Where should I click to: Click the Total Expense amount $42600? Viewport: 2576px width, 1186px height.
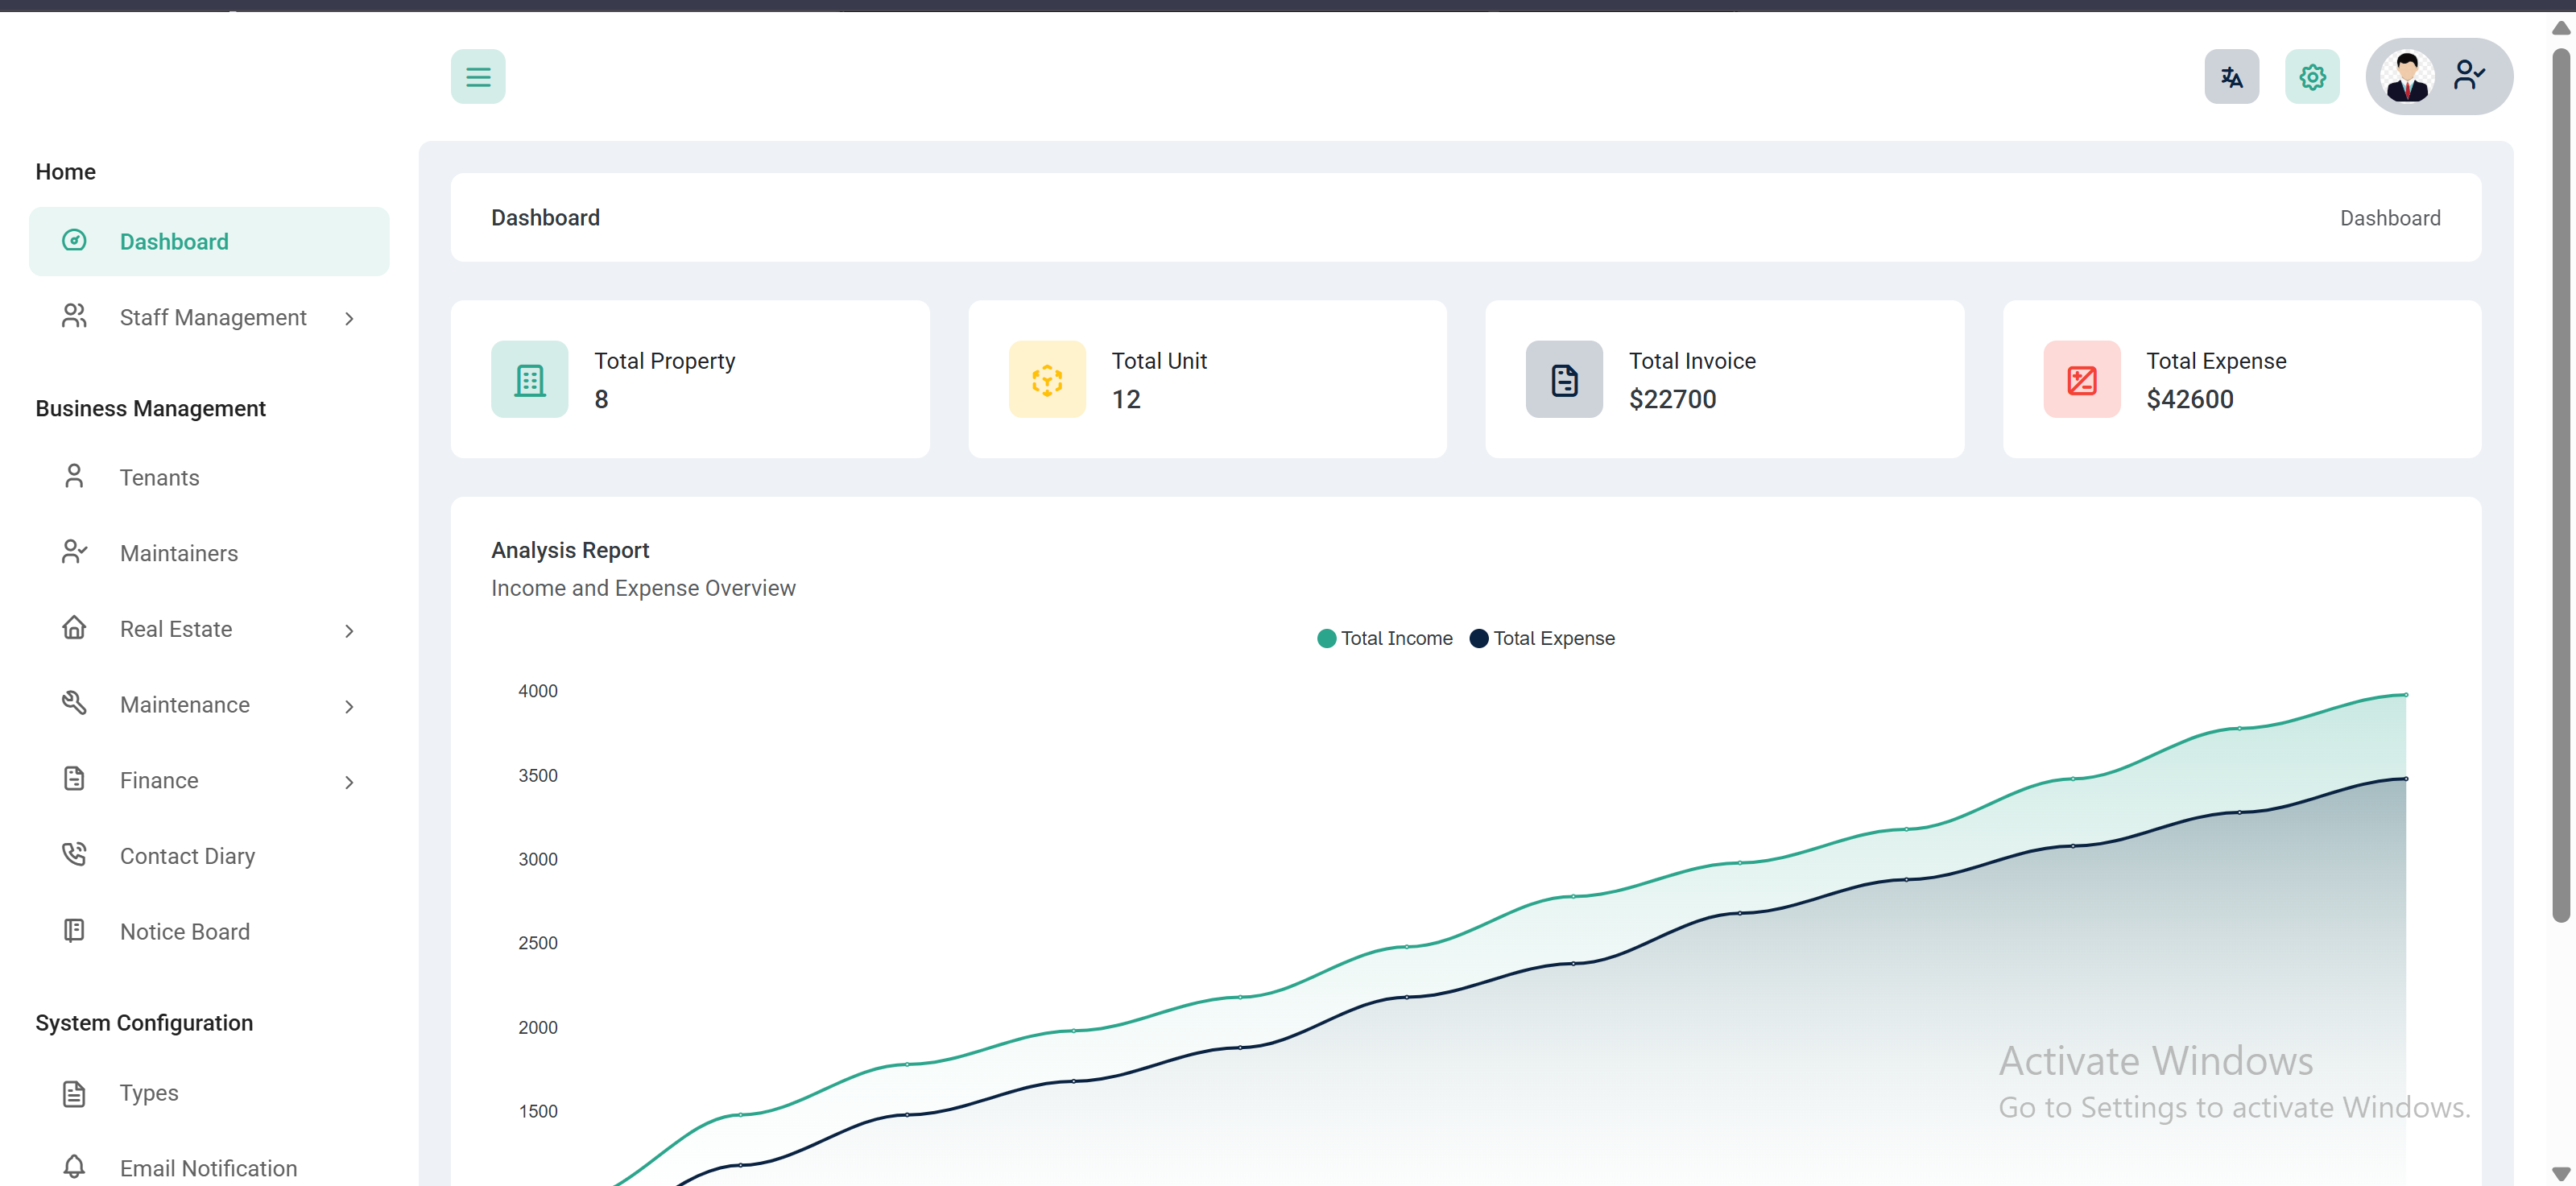coord(2189,399)
